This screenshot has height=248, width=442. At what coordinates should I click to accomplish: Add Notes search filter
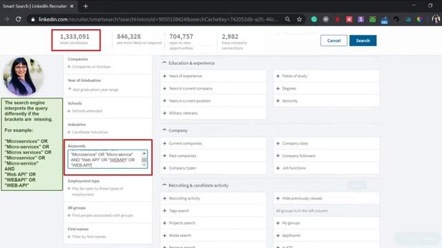click(x=213, y=236)
